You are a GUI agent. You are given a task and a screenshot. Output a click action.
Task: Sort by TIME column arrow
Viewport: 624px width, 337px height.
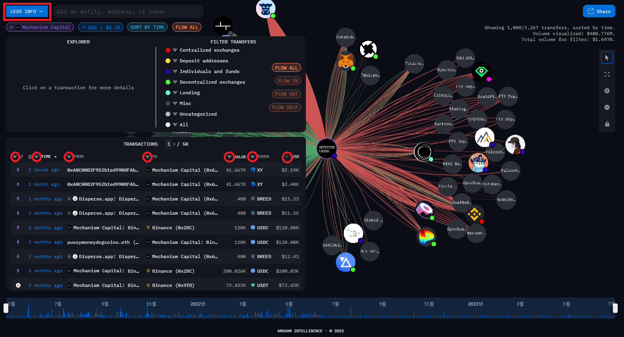[x=55, y=157]
